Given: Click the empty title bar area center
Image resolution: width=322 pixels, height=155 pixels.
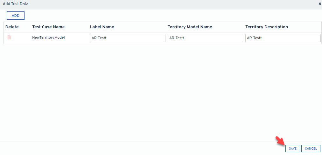Looking at the screenshot, I should tap(159, 3).
